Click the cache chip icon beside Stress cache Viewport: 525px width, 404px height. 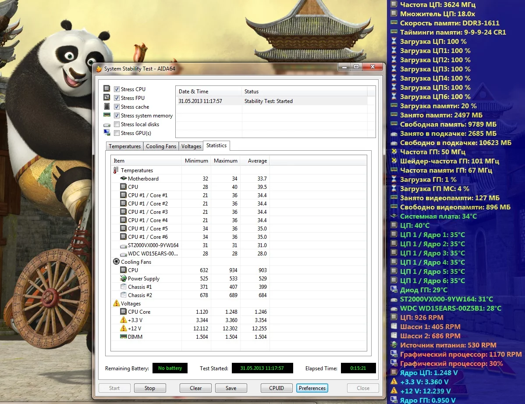coord(107,106)
